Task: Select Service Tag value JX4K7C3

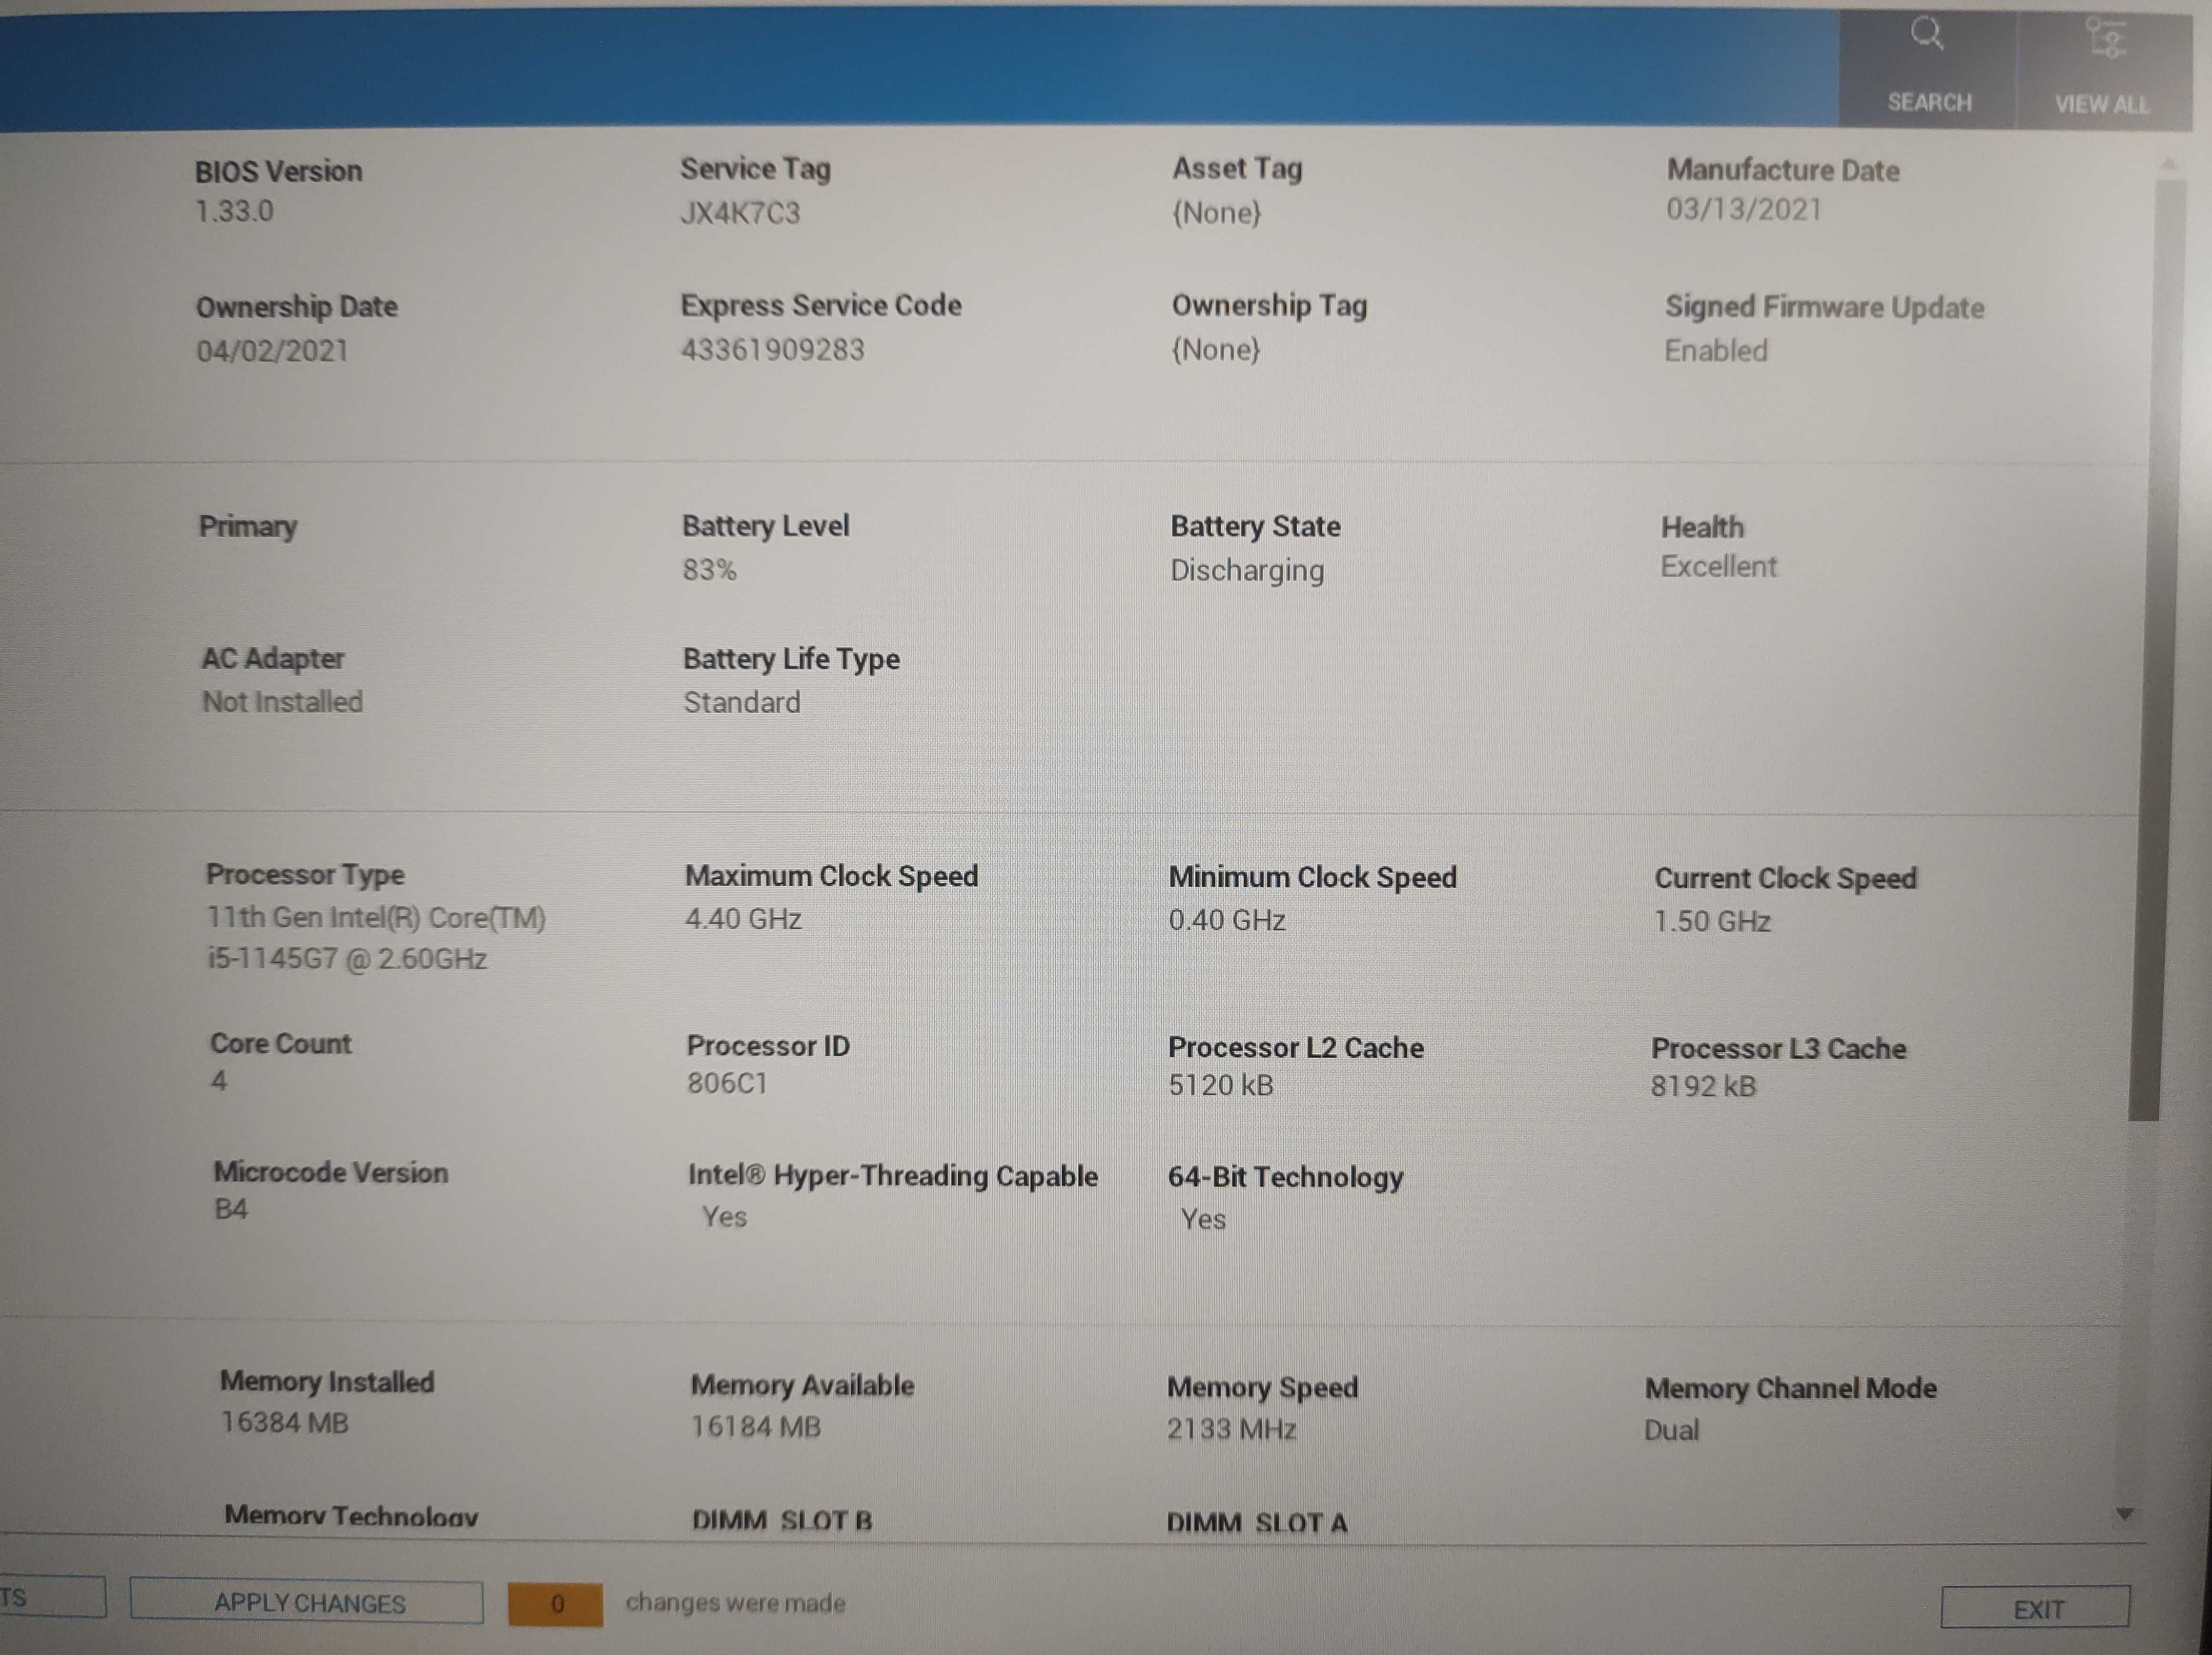Action: (740, 213)
